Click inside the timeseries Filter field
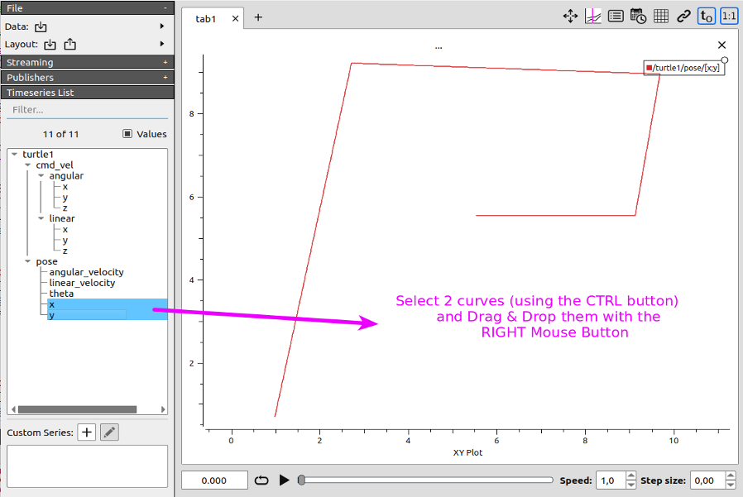Viewport: 743px width, 497px height. coord(87,108)
